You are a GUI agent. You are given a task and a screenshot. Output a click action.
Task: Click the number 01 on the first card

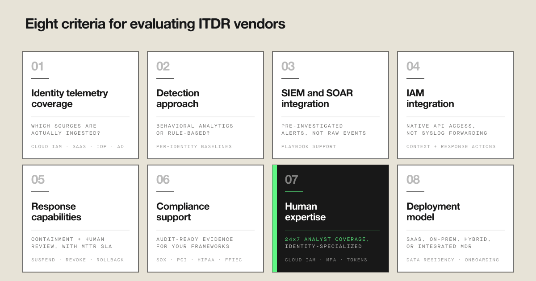pyautogui.click(x=38, y=66)
